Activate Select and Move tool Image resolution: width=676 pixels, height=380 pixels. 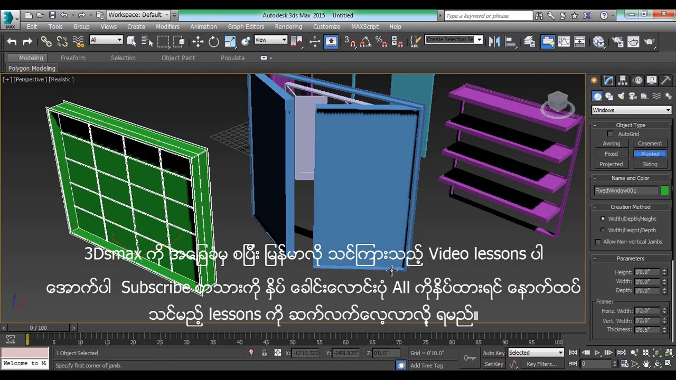tap(198, 41)
